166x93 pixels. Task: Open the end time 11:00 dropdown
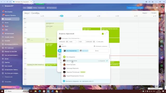(x=81, y=42)
